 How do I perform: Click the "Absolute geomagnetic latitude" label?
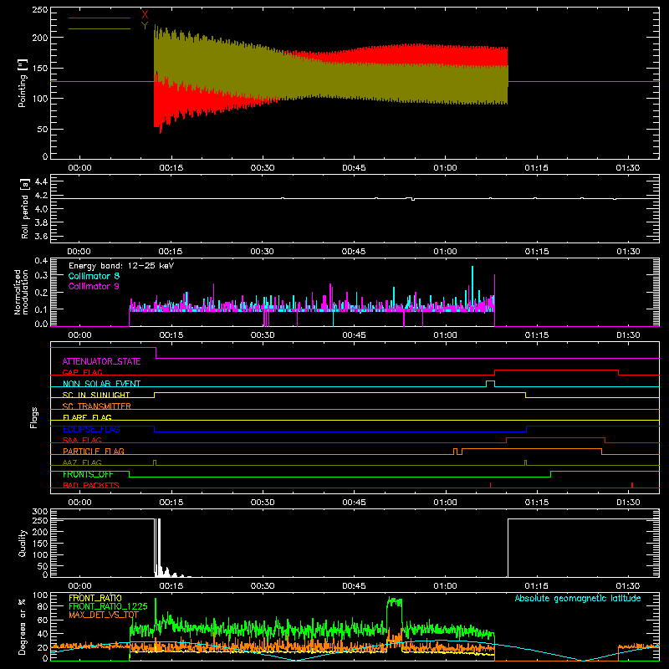click(x=578, y=598)
